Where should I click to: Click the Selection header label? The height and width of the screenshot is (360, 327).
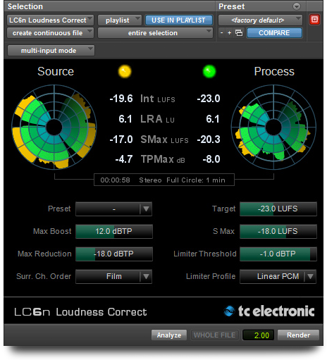(x=25, y=6)
